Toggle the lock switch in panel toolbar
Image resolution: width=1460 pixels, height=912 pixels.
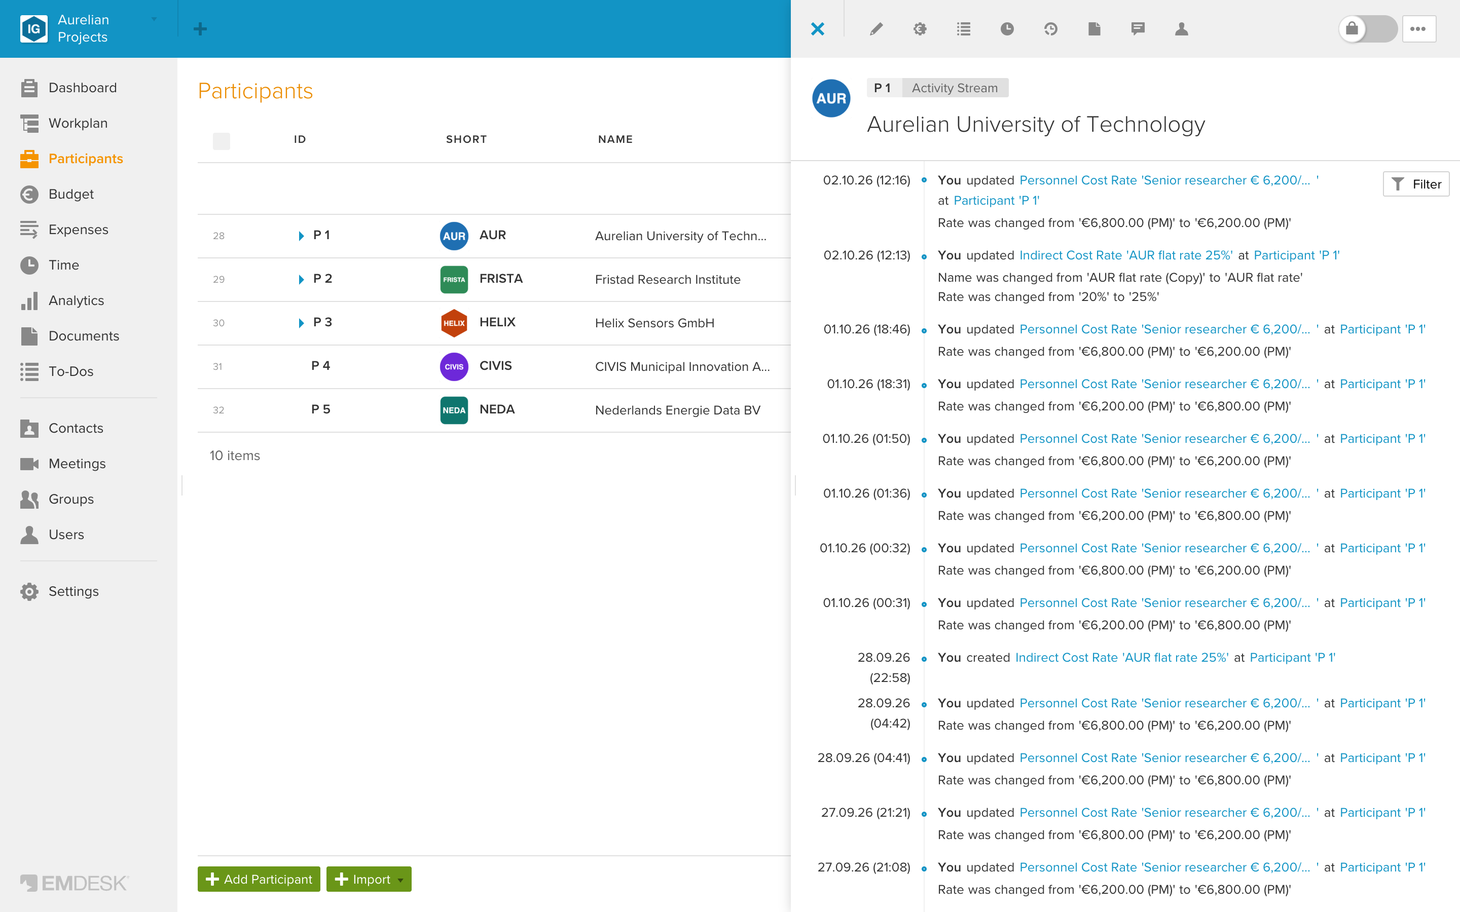(1368, 29)
